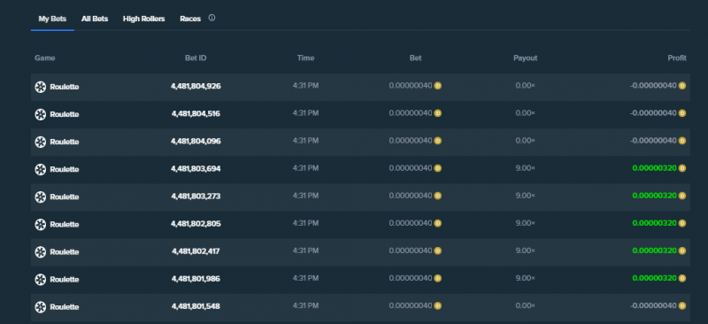Image resolution: width=708 pixels, height=324 pixels.
Task: Click Bet column coin icon in row 4,481,802,417
Action: tap(437, 251)
